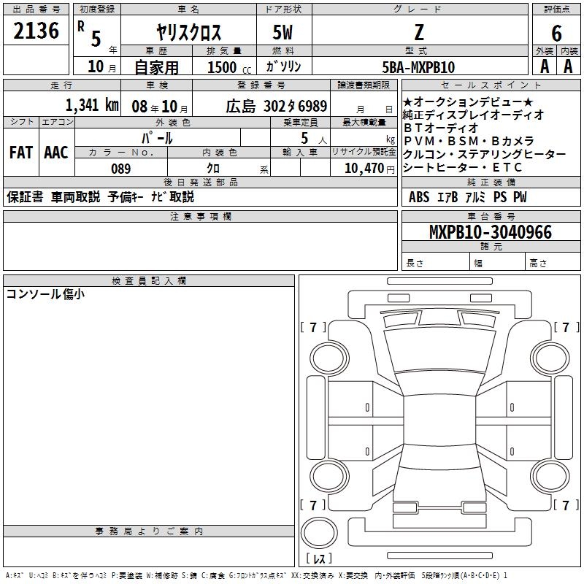Screen dimensions: 584x584
Task: Select the seating capacity 5 人
Action: click(x=314, y=139)
